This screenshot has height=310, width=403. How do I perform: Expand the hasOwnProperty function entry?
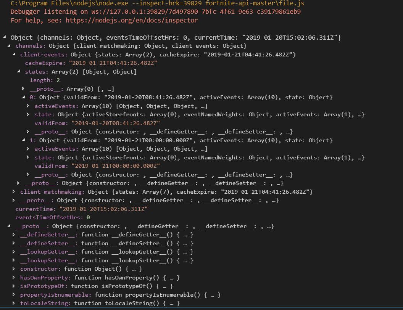[x=14, y=277]
